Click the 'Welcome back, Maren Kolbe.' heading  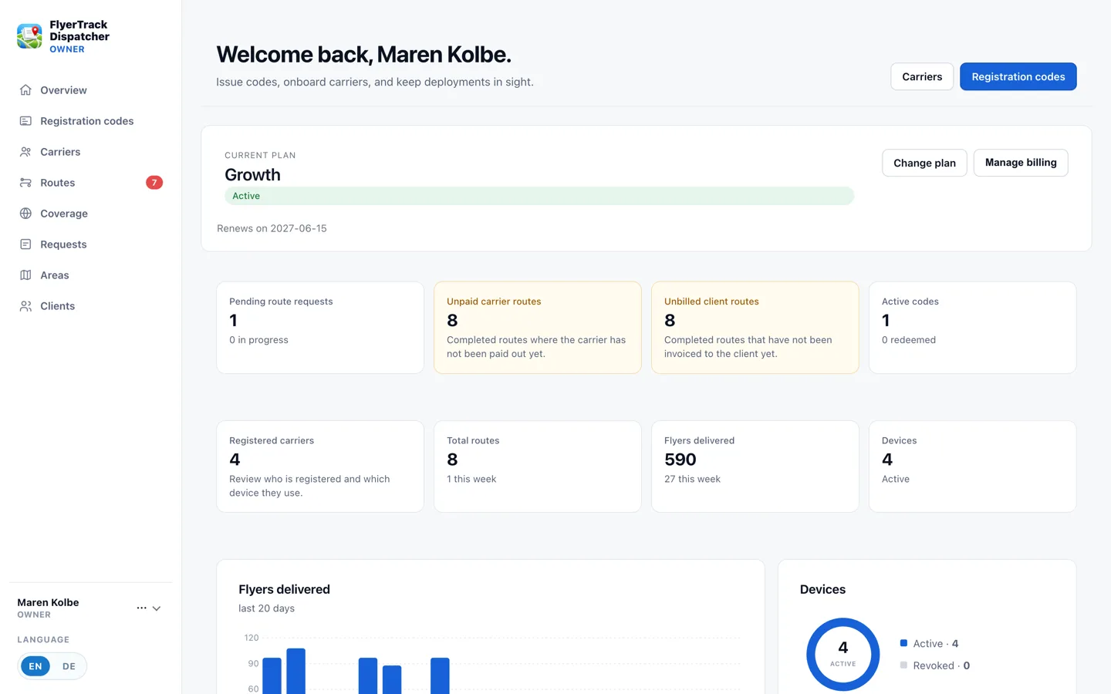[363, 55]
